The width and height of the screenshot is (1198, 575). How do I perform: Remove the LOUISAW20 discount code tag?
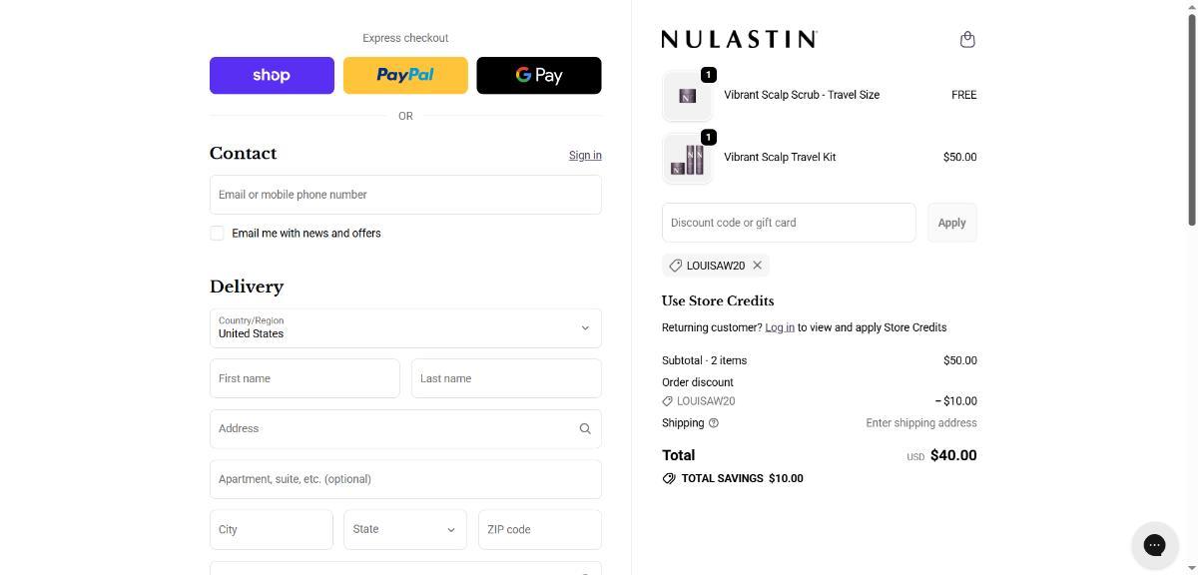(758, 266)
